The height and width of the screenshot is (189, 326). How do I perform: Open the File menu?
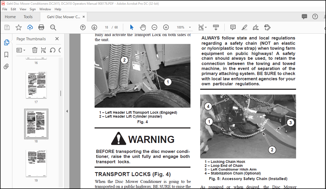[x=5, y=9]
